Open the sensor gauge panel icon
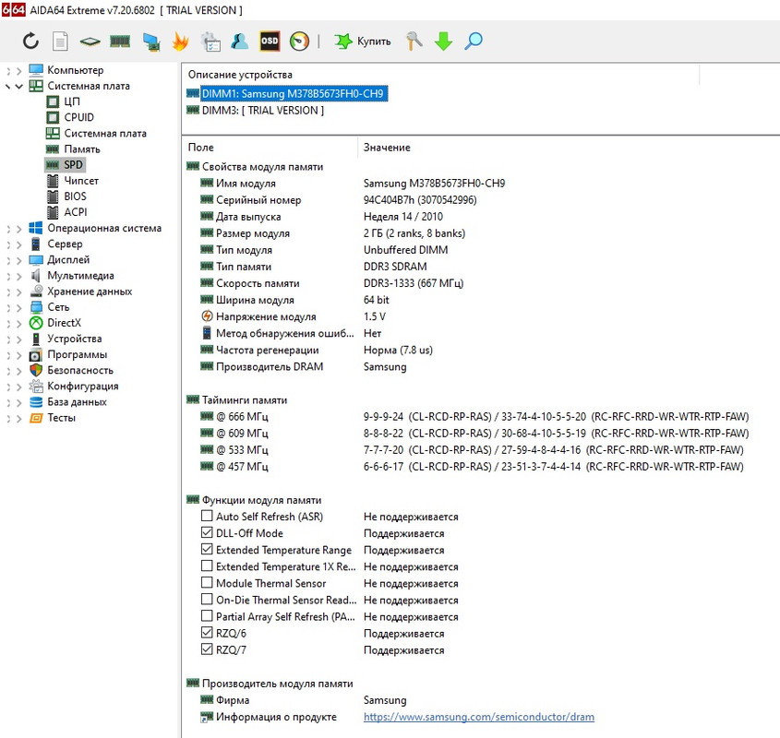This screenshot has height=738, width=780. coord(299,41)
